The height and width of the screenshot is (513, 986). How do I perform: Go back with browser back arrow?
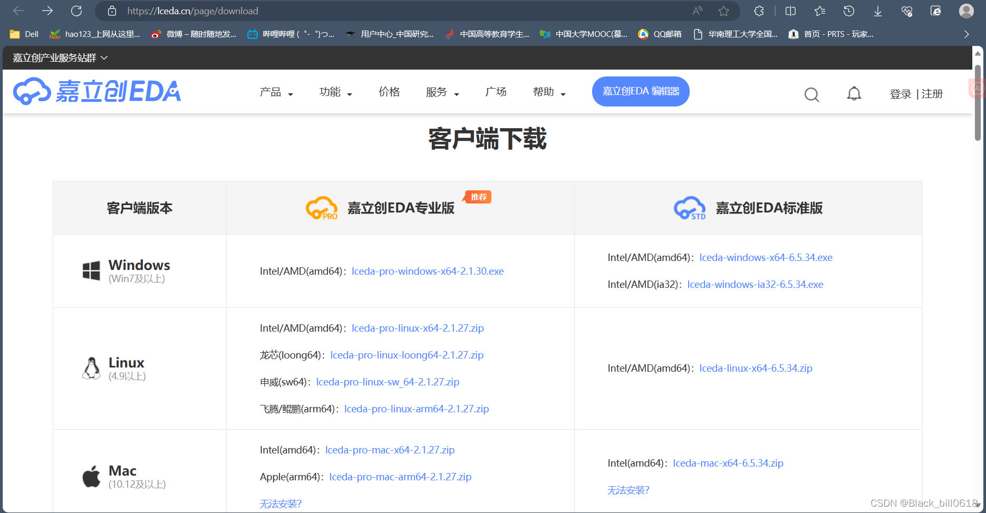(x=18, y=11)
